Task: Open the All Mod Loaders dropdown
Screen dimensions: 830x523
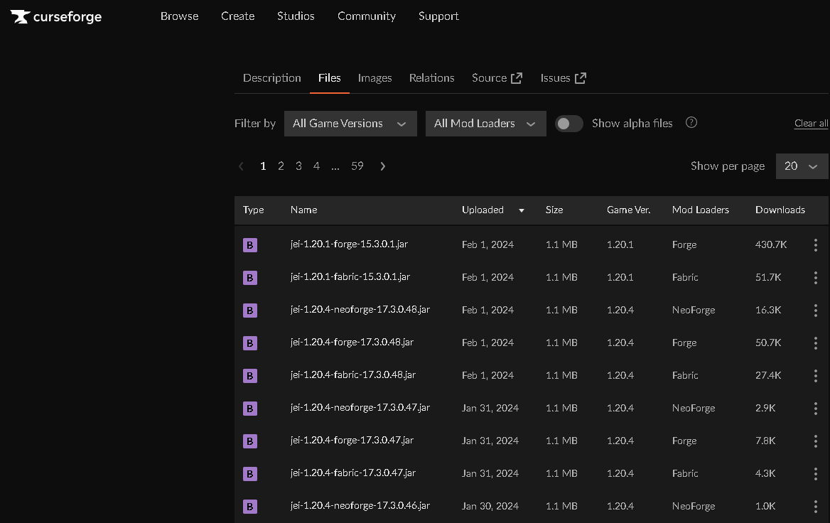Action: 485,123
